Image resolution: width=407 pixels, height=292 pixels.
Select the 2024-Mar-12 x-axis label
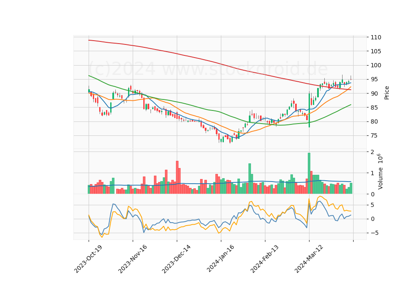(309, 258)
